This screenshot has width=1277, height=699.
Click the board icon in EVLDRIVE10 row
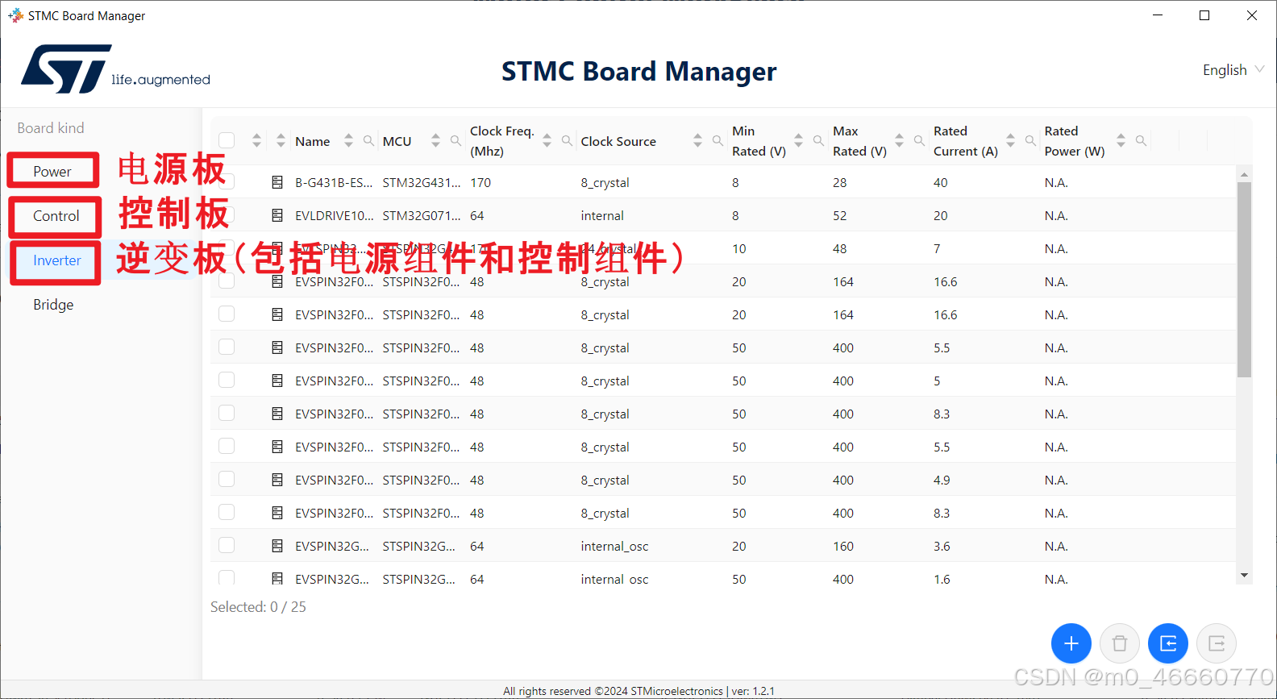[x=277, y=215]
